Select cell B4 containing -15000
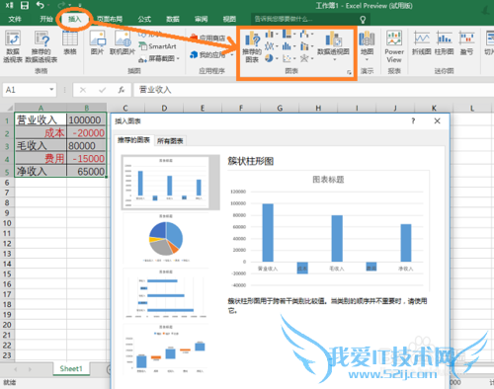Image resolution: width=494 pixels, height=389 pixels. pyautogui.click(x=86, y=158)
